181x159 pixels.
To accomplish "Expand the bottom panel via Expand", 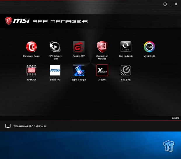I will [x=175, y=118].
